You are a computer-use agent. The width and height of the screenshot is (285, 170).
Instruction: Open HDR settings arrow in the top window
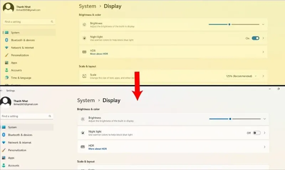click(x=263, y=52)
